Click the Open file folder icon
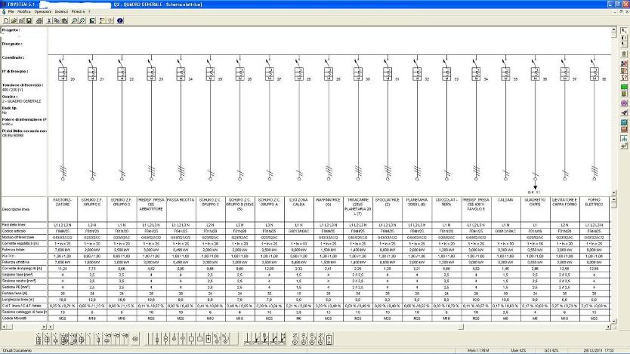 click(x=13, y=20)
